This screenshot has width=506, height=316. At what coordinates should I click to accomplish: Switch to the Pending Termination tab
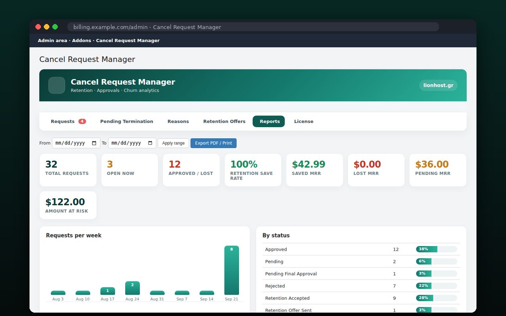(x=126, y=121)
